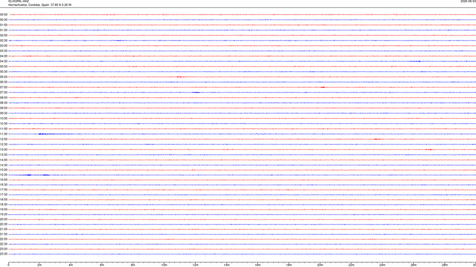Select the "14m" axis tick label
The width and height of the screenshot is (476, 267).
227,265
